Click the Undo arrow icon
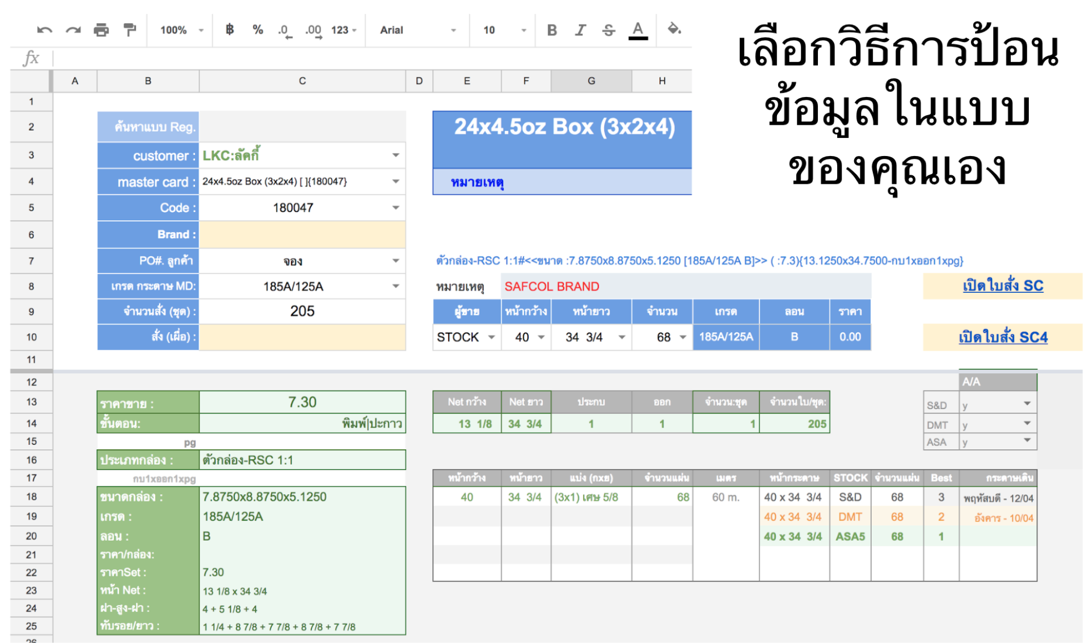Screen dimensions: 1089x644 44,30
